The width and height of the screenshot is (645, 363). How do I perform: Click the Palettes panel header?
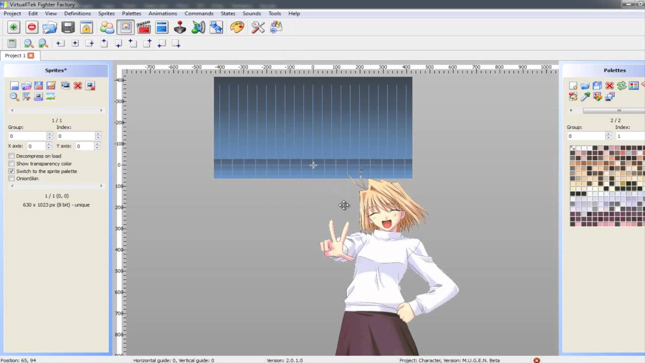click(x=604, y=71)
